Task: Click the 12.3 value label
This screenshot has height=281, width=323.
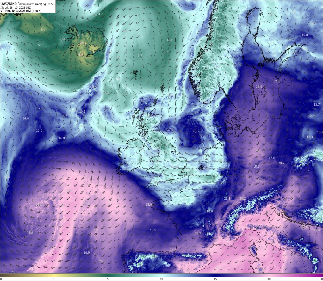Action: coord(310,137)
